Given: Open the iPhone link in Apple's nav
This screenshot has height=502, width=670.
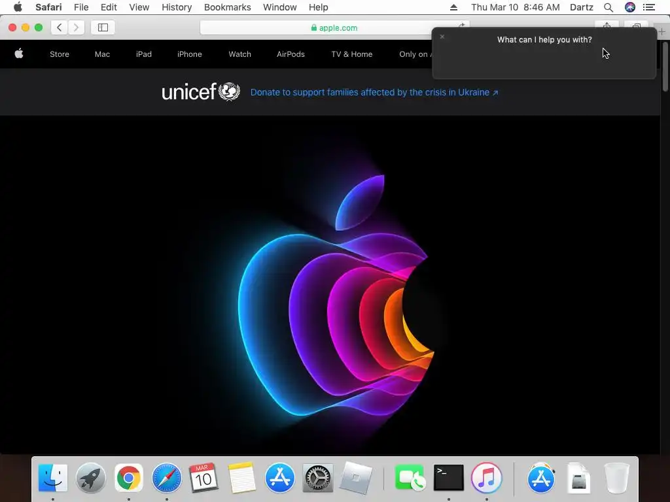Looking at the screenshot, I should tap(189, 54).
